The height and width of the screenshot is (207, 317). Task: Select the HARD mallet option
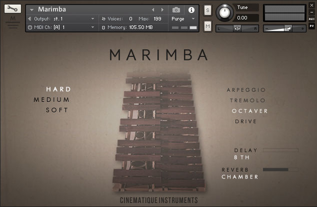click(58, 89)
